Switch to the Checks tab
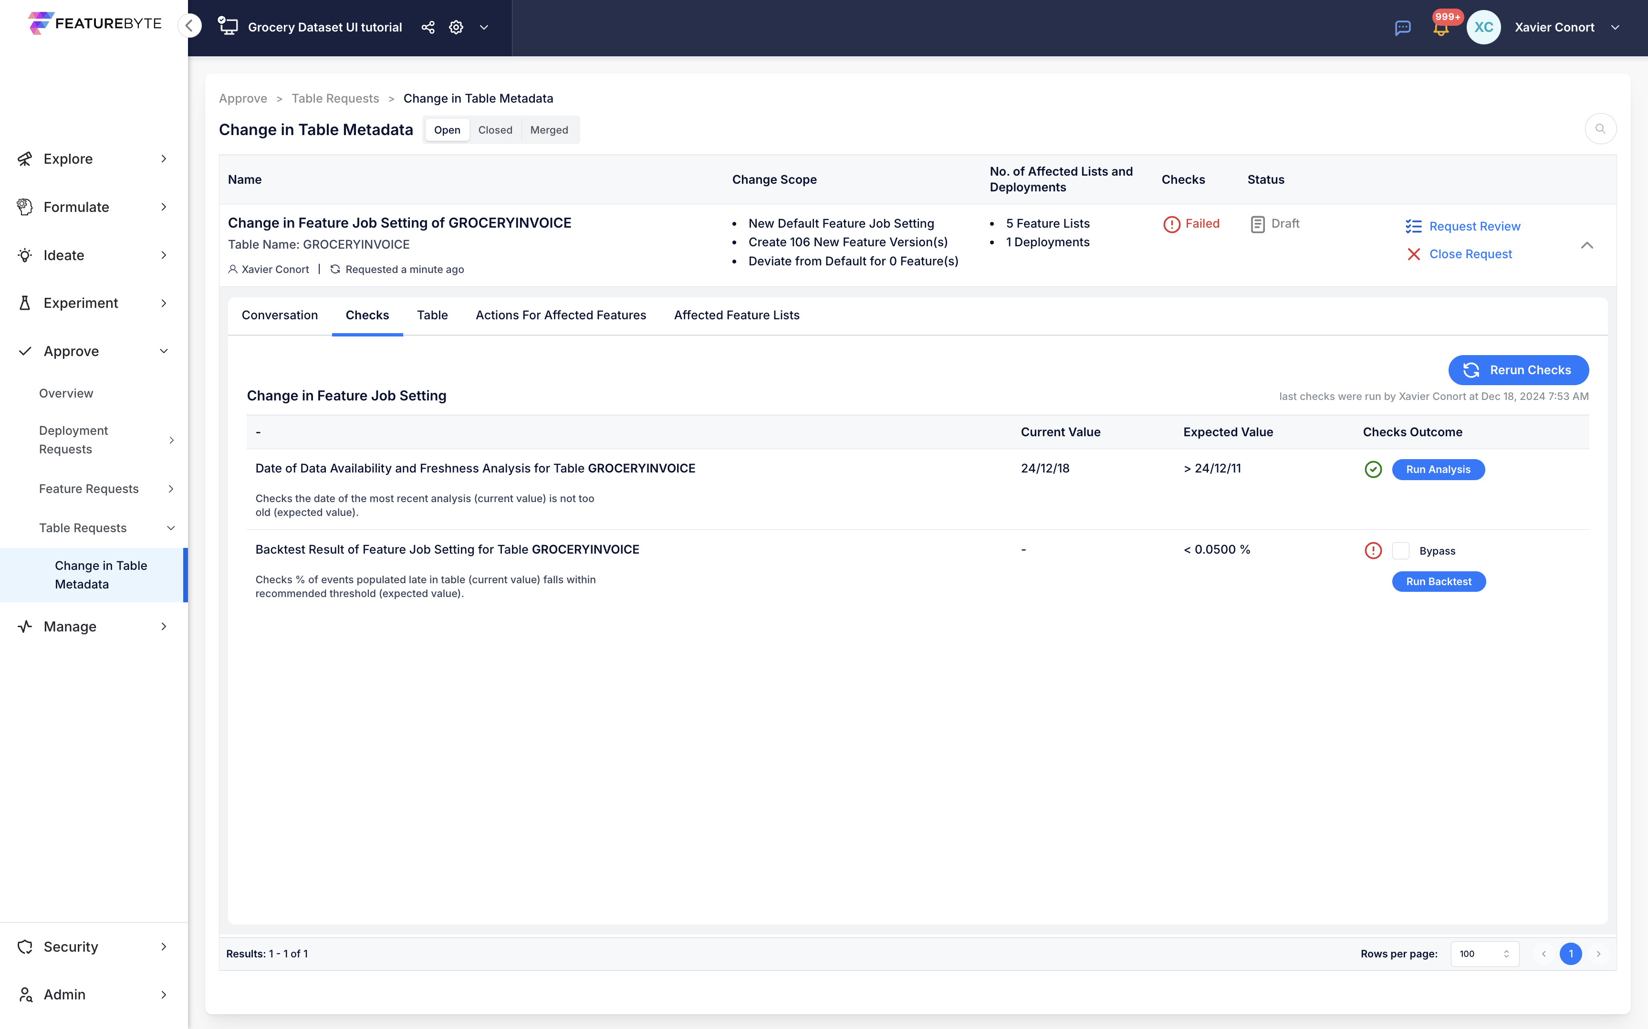1648x1029 pixels. [367, 315]
